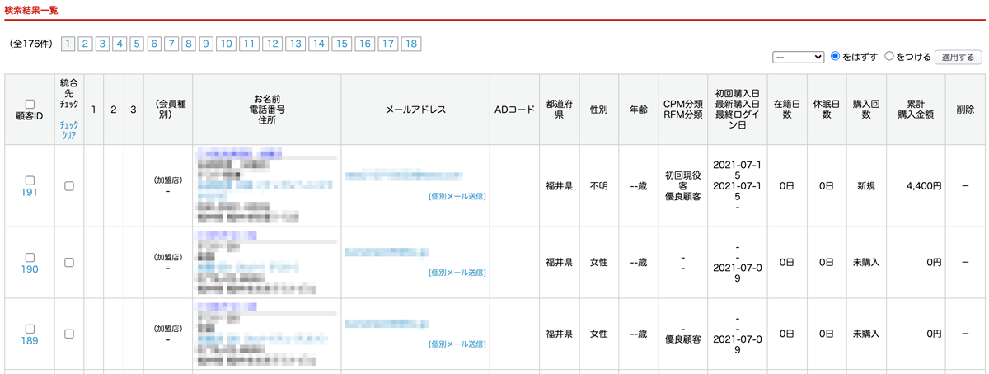Screen dimensions: 989x374
Task: Go to results page 12
Action: coord(272,44)
